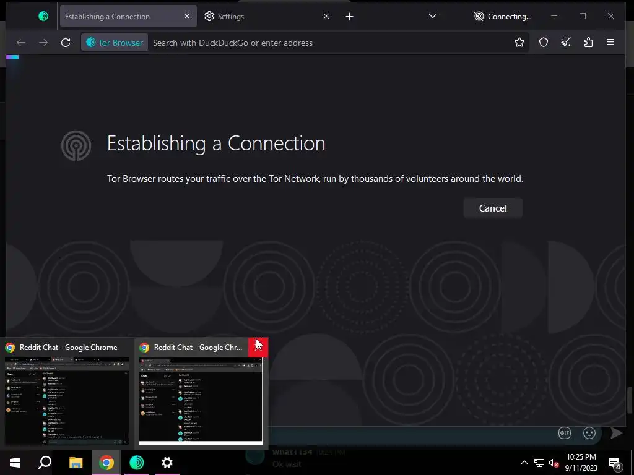
Task: Click the Tor Browser taskbar icon
Action: pyautogui.click(x=137, y=463)
